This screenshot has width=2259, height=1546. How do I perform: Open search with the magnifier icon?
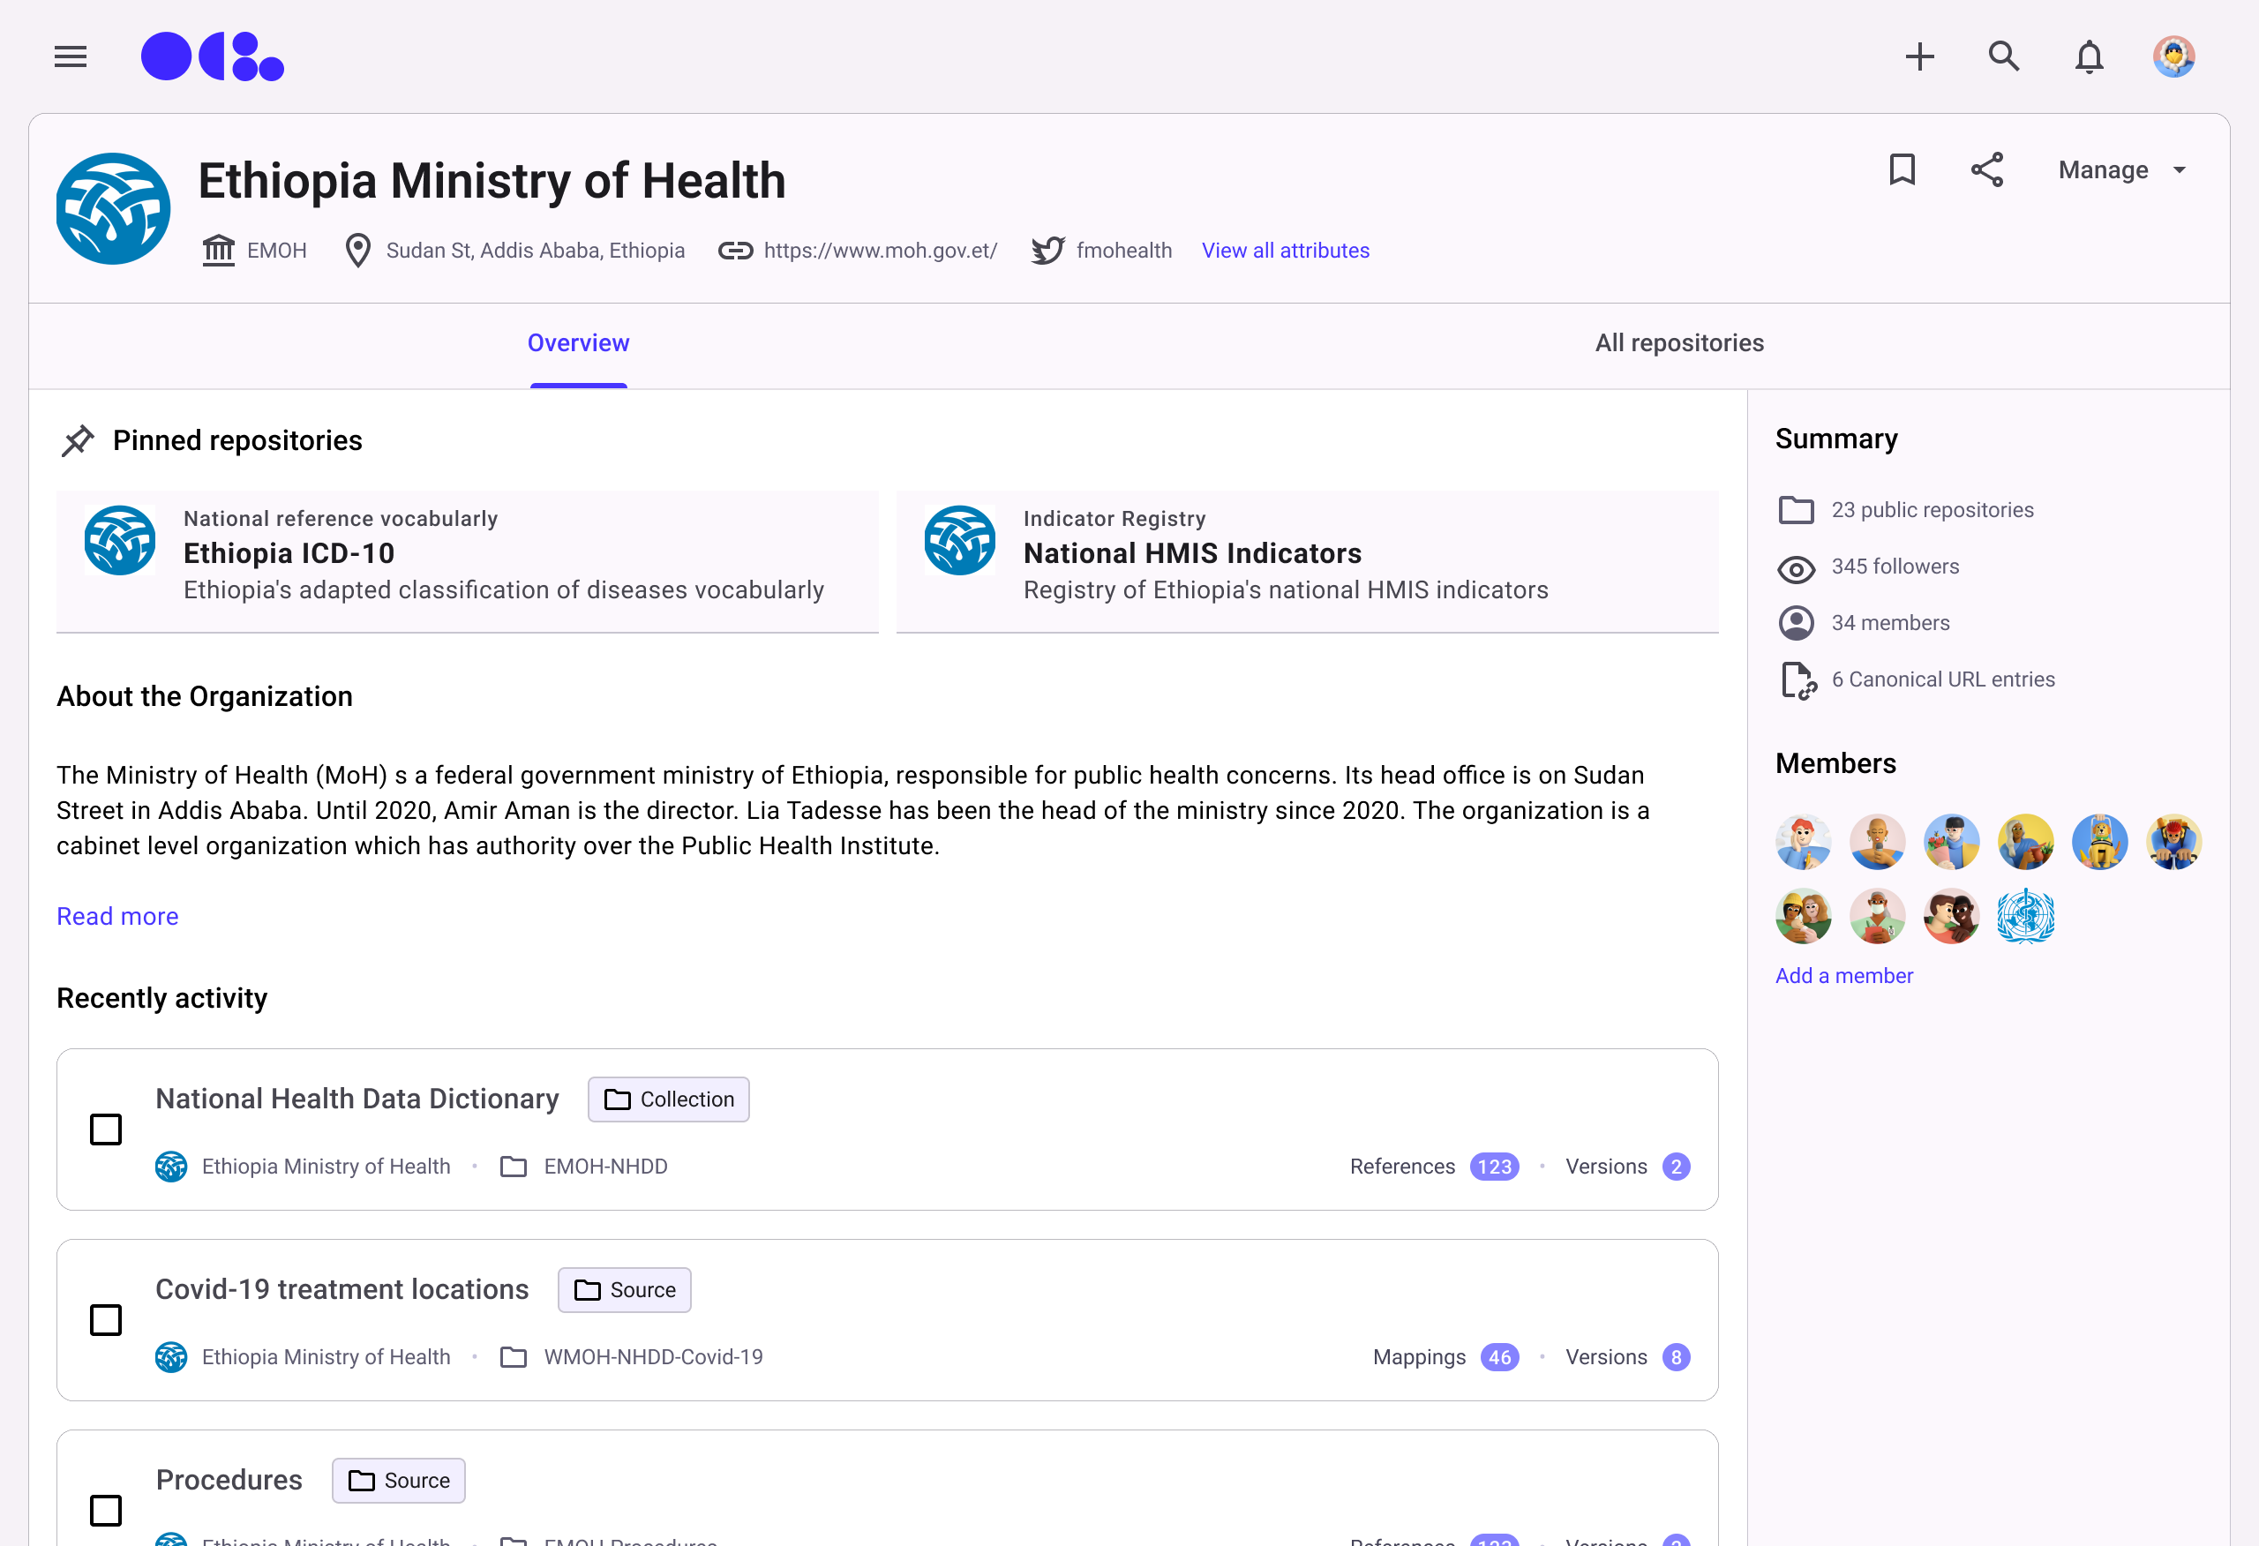coord(2003,56)
